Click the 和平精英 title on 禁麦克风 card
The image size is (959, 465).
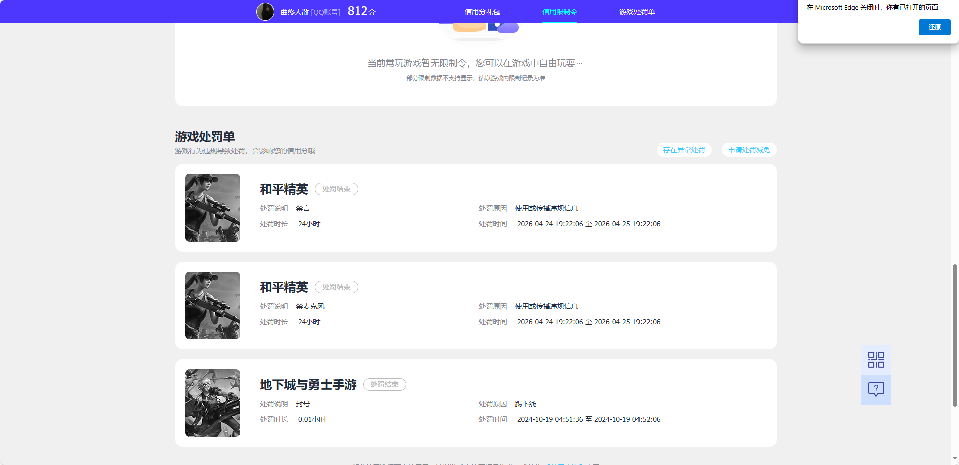click(x=284, y=287)
